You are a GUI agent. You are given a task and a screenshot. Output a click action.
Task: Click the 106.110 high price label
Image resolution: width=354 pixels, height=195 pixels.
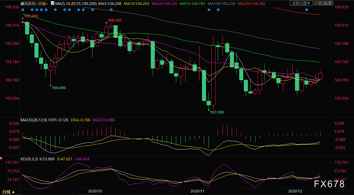pos(114,20)
